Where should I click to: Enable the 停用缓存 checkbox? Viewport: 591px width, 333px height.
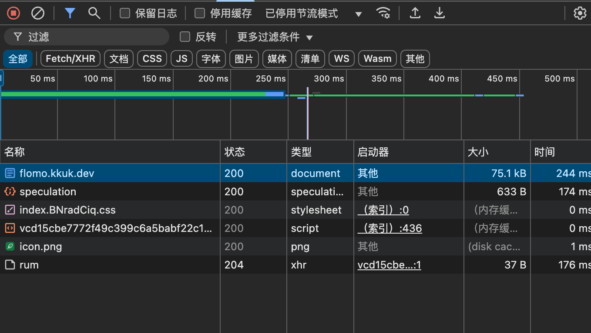[x=200, y=13]
